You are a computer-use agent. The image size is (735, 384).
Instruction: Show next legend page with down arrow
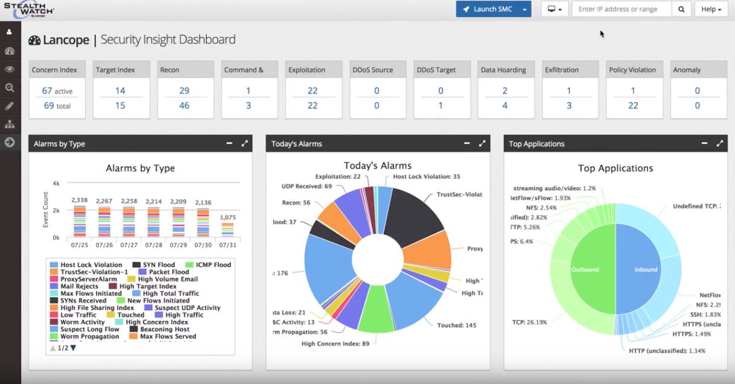[x=73, y=347]
